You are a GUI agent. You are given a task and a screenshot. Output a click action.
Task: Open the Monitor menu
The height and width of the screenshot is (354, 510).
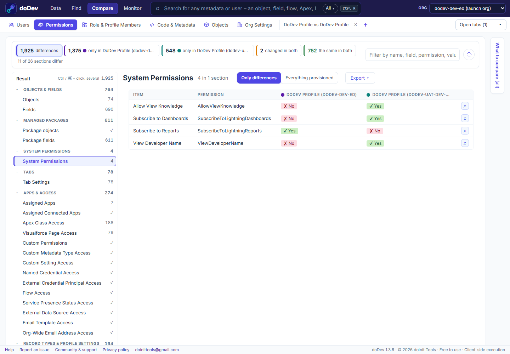click(x=133, y=8)
